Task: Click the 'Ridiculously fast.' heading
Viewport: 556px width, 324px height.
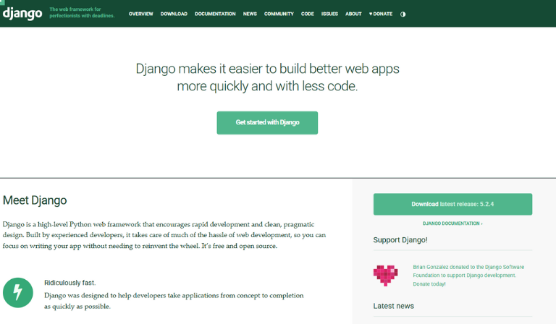Action: [x=69, y=283]
